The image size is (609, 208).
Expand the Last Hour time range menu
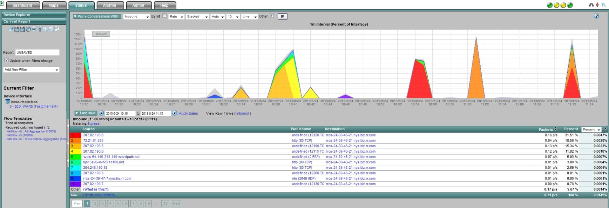tap(85, 113)
